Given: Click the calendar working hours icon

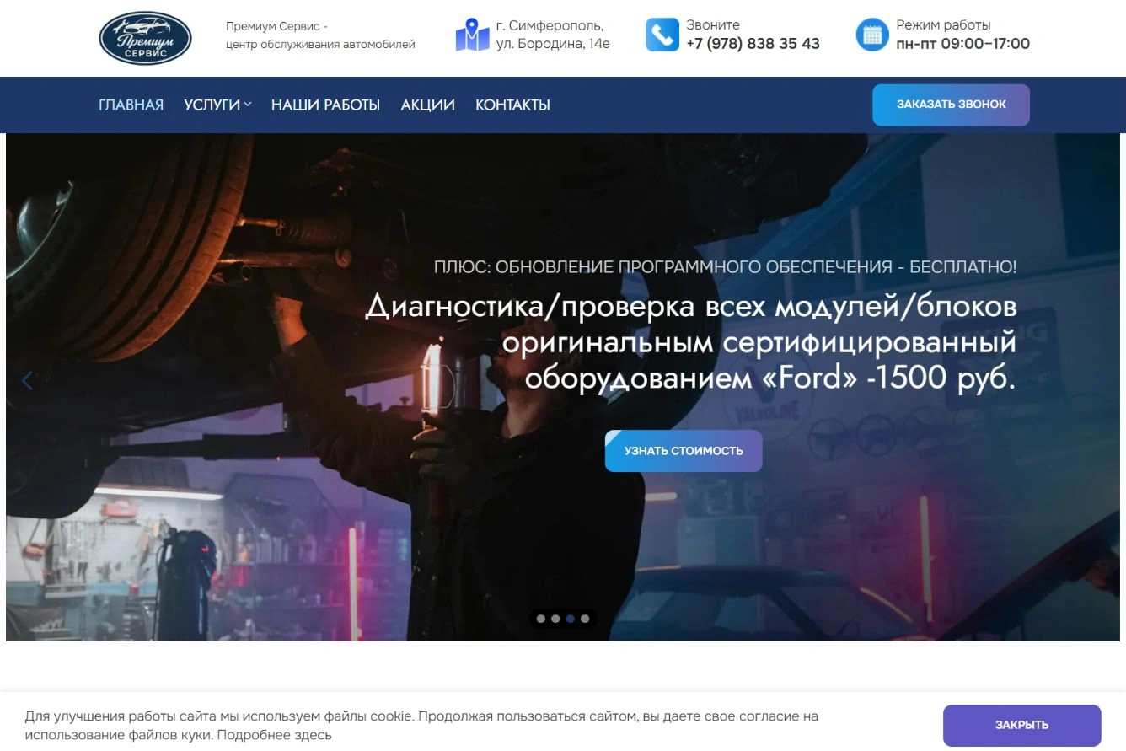Looking at the screenshot, I should tap(872, 35).
